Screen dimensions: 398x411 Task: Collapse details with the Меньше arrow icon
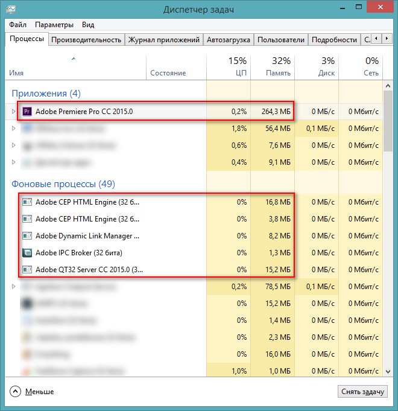tap(15, 391)
